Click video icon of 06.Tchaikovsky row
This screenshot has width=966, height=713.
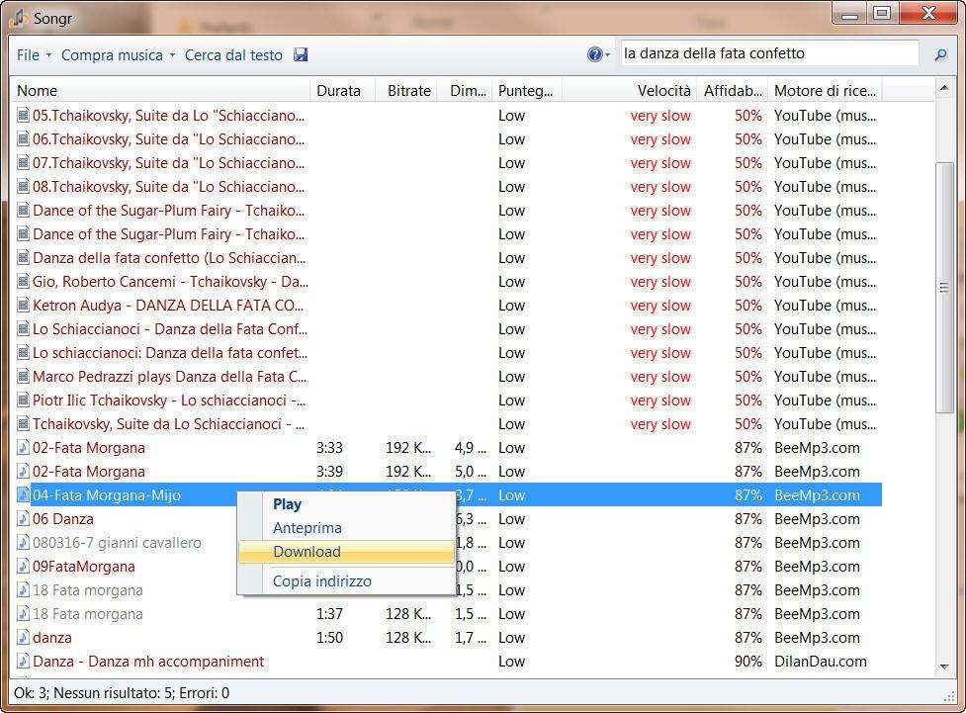23,139
